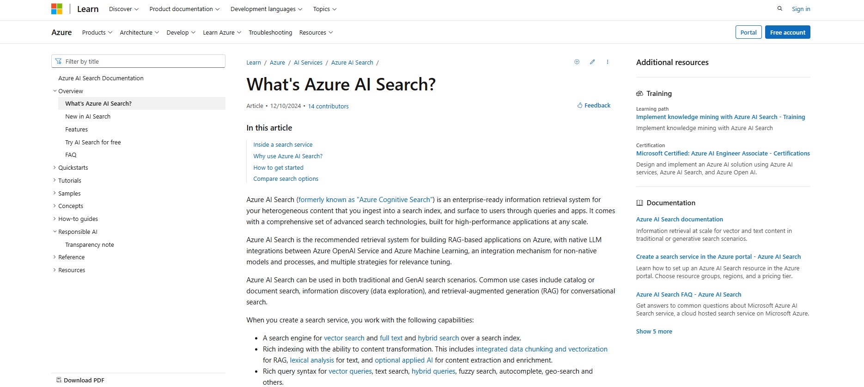Open the Azure AI Search FAQ link

click(x=688, y=294)
